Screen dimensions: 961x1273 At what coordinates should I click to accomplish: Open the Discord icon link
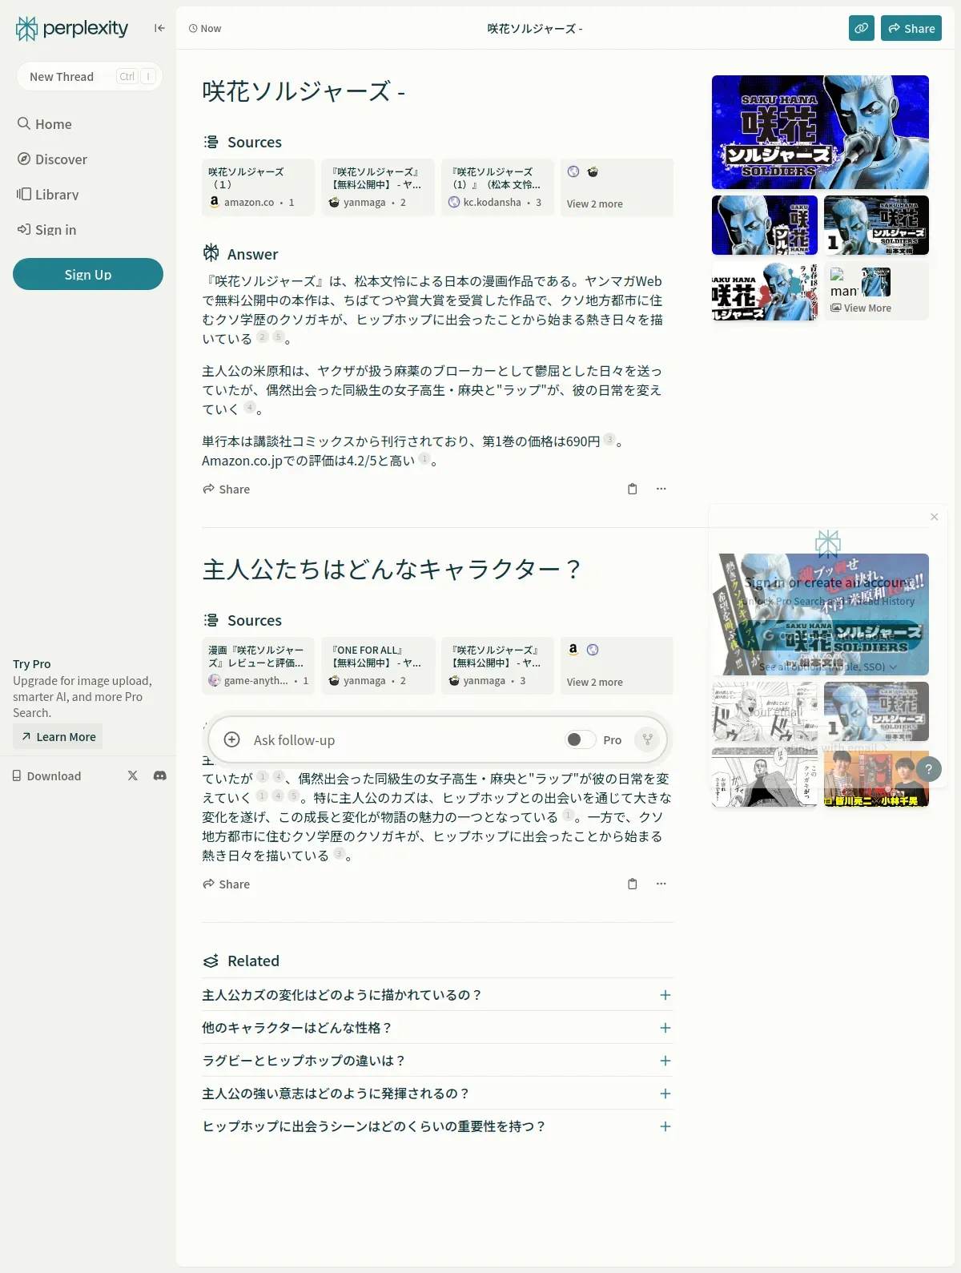pos(160,775)
